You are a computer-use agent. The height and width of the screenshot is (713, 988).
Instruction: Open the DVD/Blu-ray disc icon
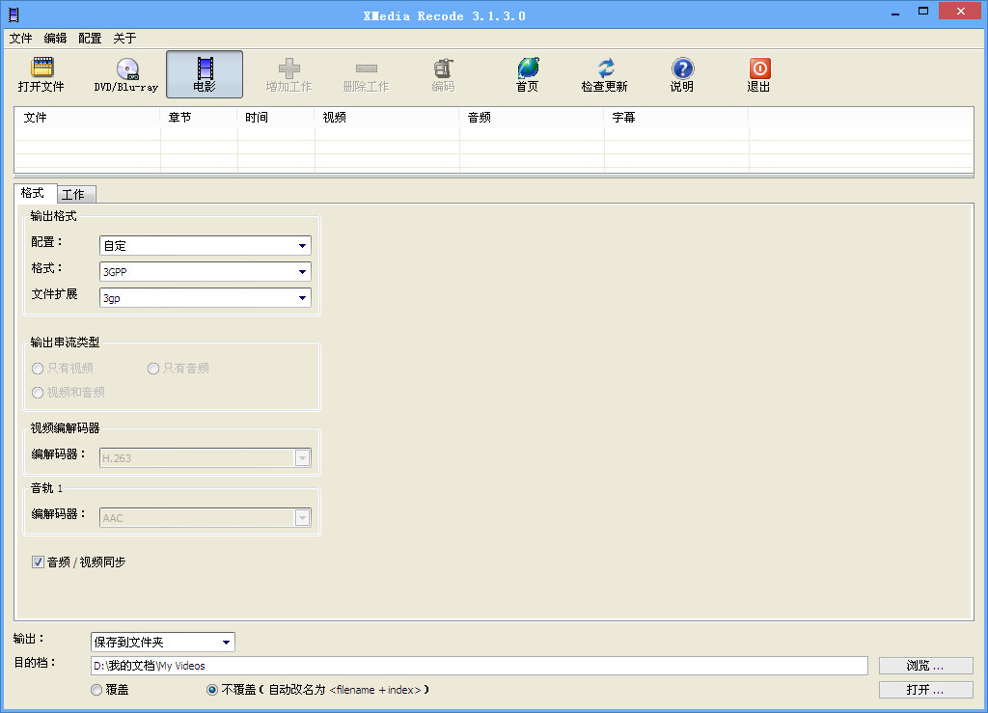[127, 69]
